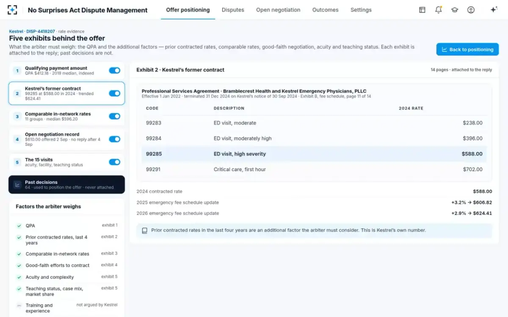The height and width of the screenshot is (317, 508).
Task: Open the Open negotiation tab
Action: [x=278, y=10]
